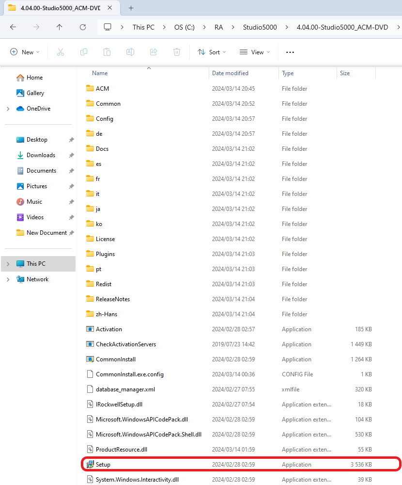Select the Pictures quick access item
The width and height of the screenshot is (402, 485).
tap(36, 186)
